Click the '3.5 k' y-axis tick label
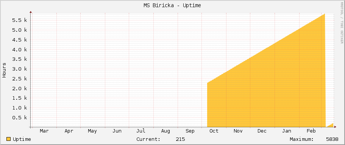The height and width of the screenshot is (145, 345). pos(20,59)
